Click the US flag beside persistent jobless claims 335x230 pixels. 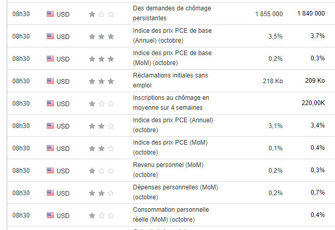pos(50,14)
